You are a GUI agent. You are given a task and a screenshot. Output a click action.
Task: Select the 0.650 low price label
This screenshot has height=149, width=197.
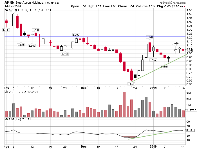tap(131, 84)
